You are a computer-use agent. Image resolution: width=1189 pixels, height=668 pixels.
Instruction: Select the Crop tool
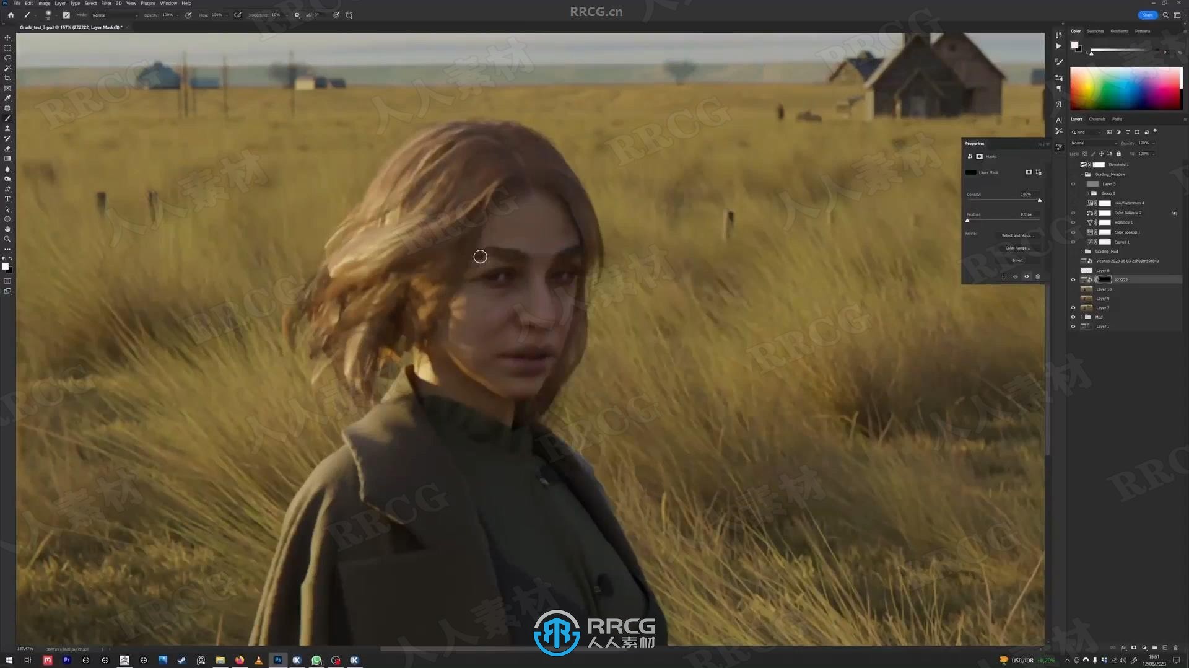pyautogui.click(x=7, y=78)
